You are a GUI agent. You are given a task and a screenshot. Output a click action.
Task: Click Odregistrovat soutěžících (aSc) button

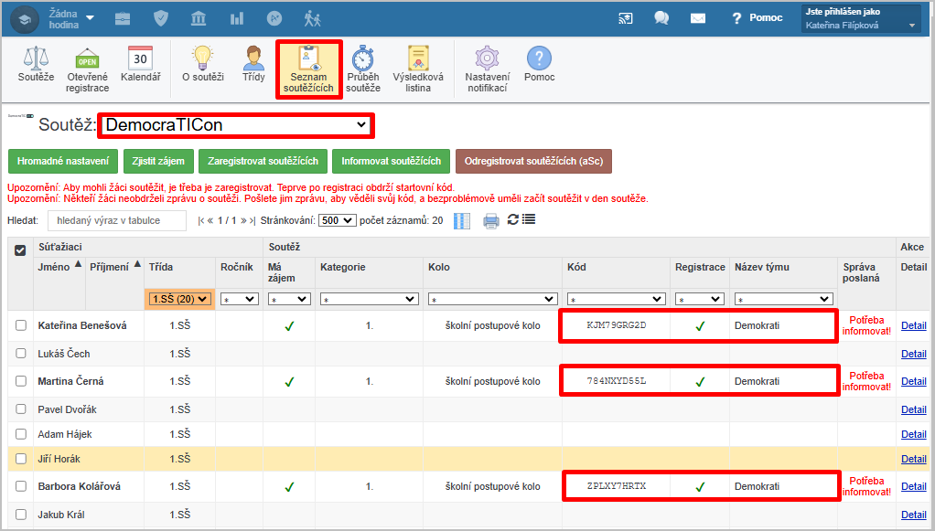pyautogui.click(x=533, y=161)
